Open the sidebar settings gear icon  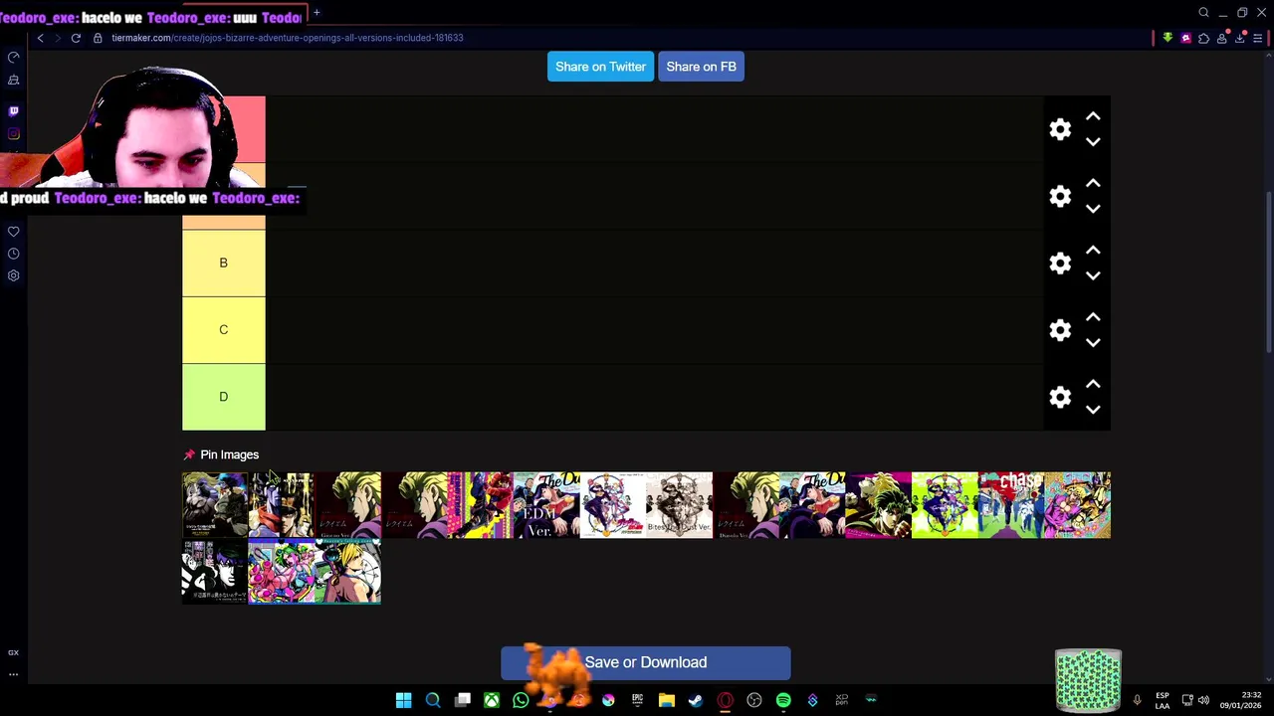tap(14, 275)
